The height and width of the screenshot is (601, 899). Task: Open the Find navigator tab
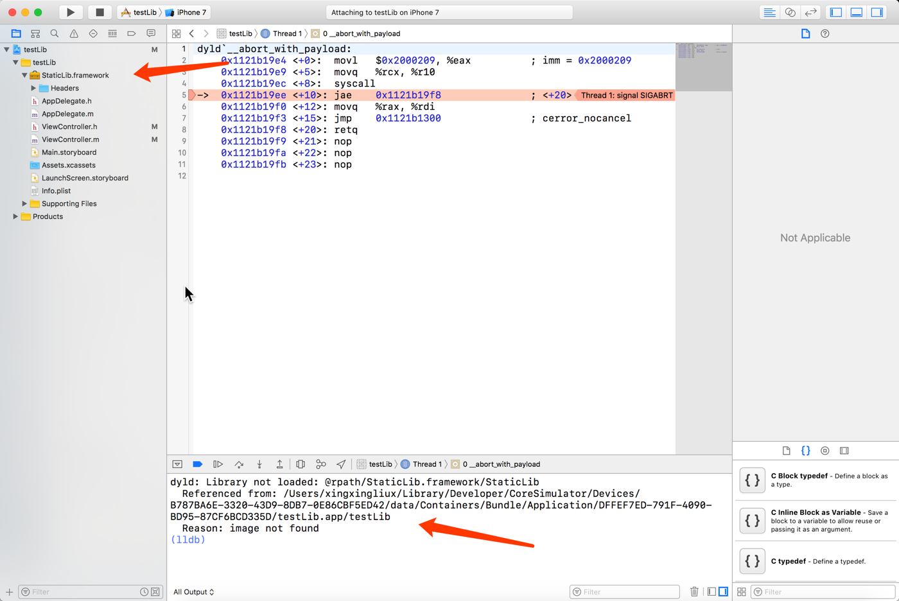(x=55, y=33)
